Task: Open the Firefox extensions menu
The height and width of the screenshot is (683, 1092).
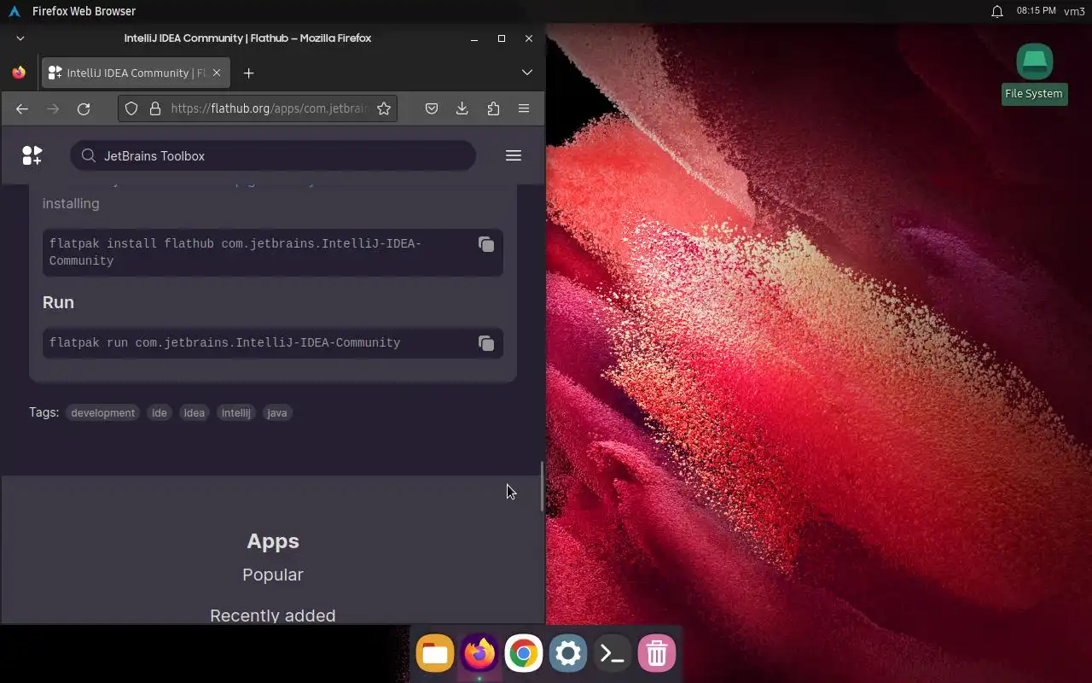Action: [x=493, y=108]
